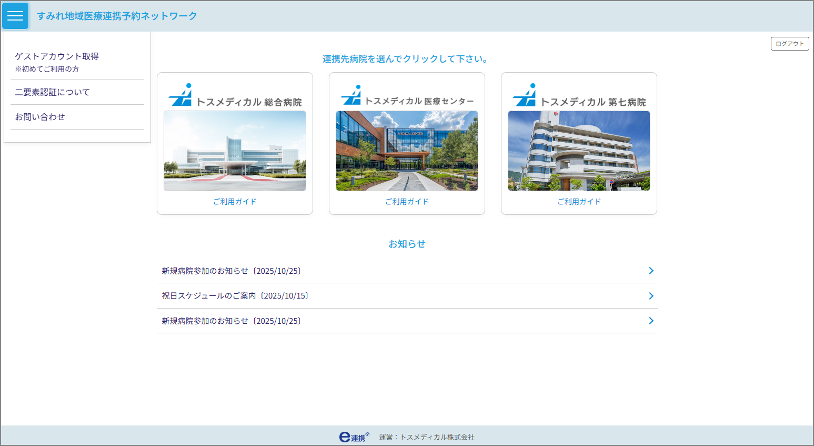The image size is (814, 446).
Task: Select the 総合病院 building photo
Action: point(235,151)
